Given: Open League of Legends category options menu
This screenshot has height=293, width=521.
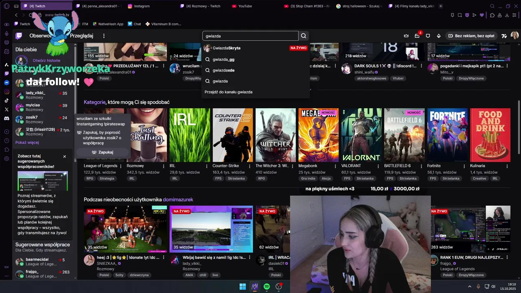Looking at the screenshot, I should [x=121, y=166].
